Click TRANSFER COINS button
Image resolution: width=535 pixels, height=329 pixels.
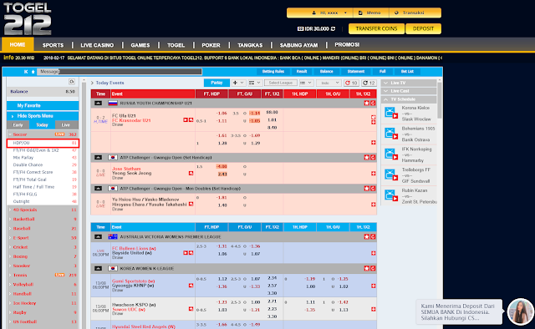tap(376, 28)
